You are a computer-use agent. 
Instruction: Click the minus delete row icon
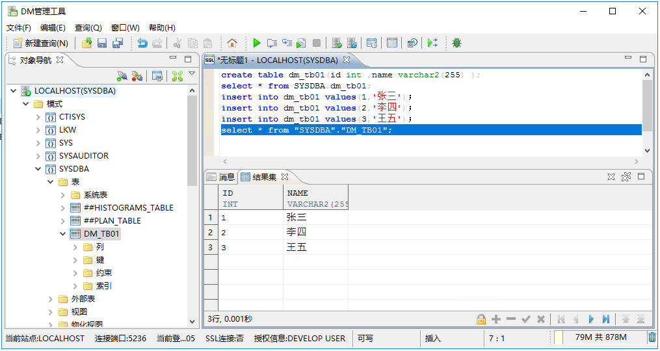511,319
